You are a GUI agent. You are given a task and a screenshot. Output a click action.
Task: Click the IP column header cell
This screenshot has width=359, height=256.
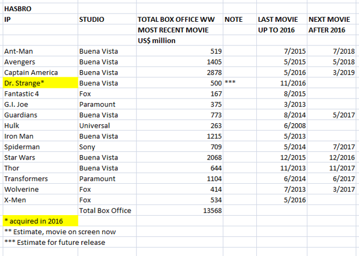click(40, 19)
